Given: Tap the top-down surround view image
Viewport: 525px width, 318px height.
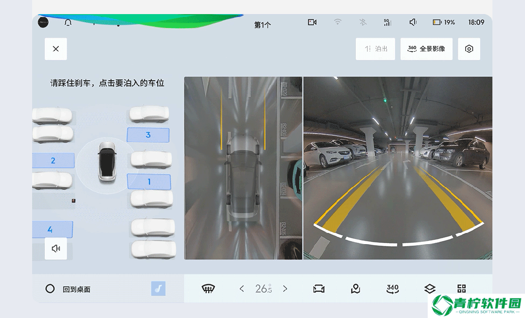Looking at the screenshot, I should (x=243, y=168).
